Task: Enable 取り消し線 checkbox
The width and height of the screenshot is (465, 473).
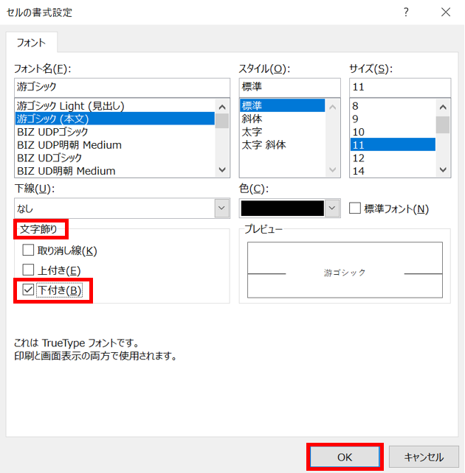Action: [x=28, y=250]
